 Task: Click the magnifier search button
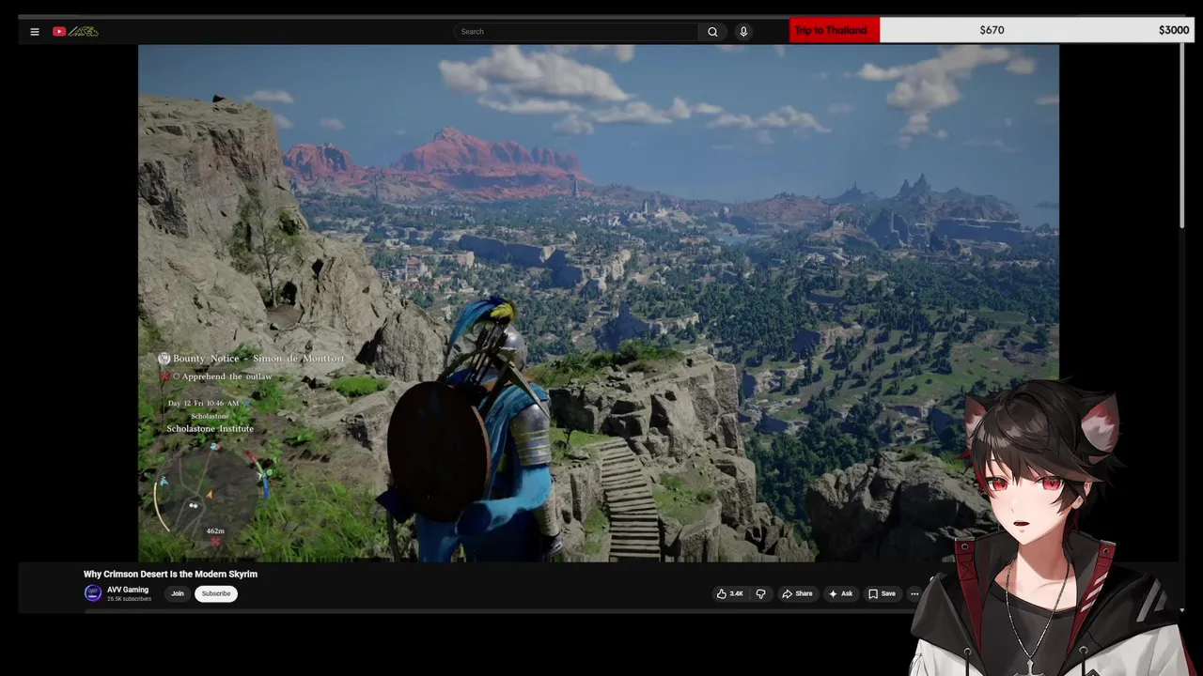pyautogui.click(x=712, y=32)
